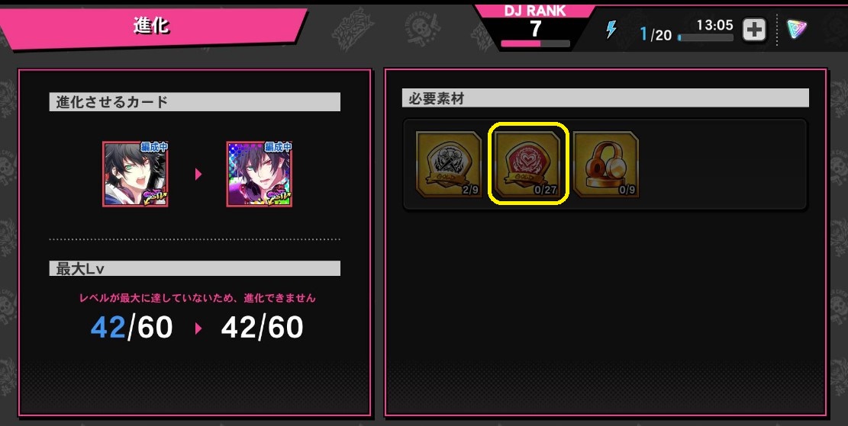848x426 pixels.
Task: Tap the pre-evolution character card thumbnail
Action: [135, 174]
